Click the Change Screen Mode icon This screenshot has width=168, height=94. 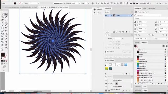point(4,67)
